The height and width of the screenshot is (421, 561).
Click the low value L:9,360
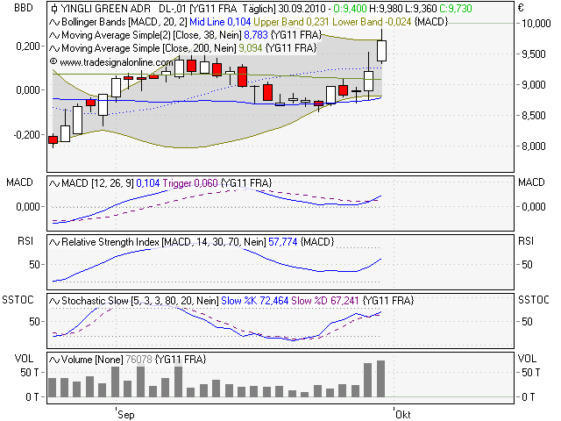point(421,9)
